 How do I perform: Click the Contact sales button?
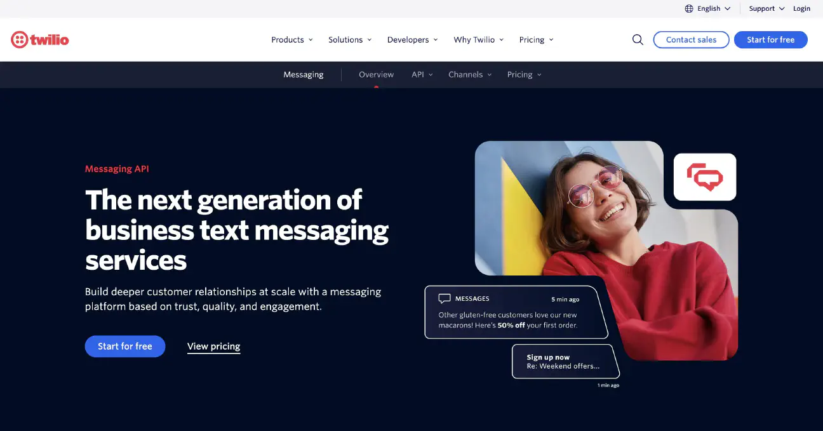[691, 39]
